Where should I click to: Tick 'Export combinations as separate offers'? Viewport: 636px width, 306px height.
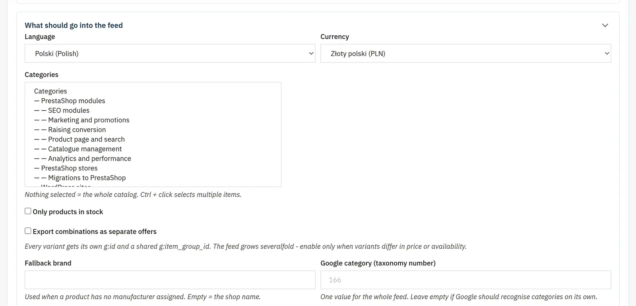click(28, 231)
